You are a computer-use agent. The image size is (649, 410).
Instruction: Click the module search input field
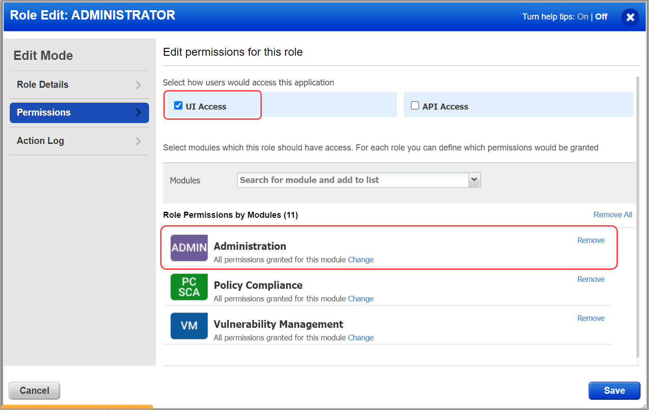click(x=353, y=180)
